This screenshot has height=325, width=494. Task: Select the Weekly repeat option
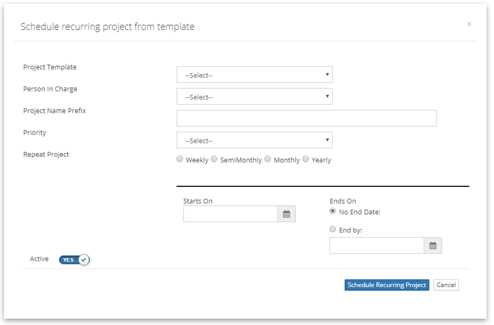pyautogui.click(x=180, y=159)
